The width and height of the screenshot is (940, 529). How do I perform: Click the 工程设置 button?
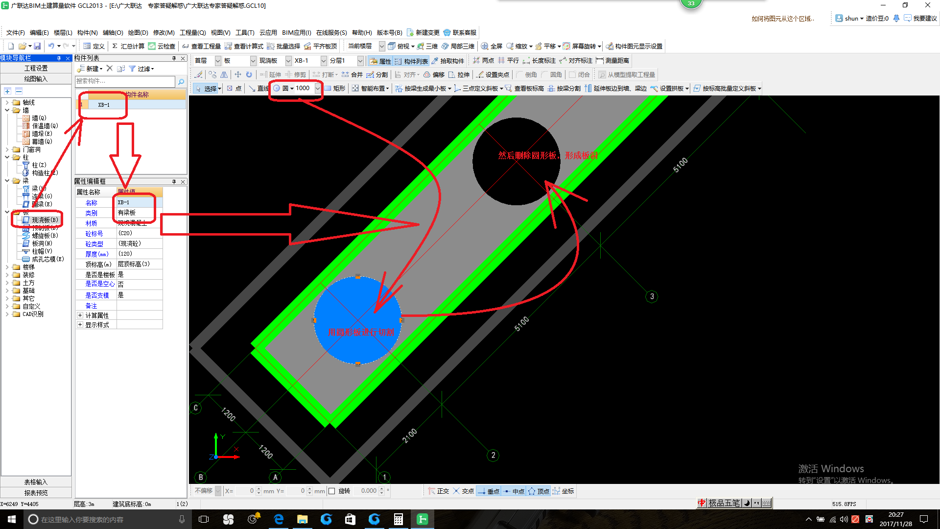pos(36,68)
